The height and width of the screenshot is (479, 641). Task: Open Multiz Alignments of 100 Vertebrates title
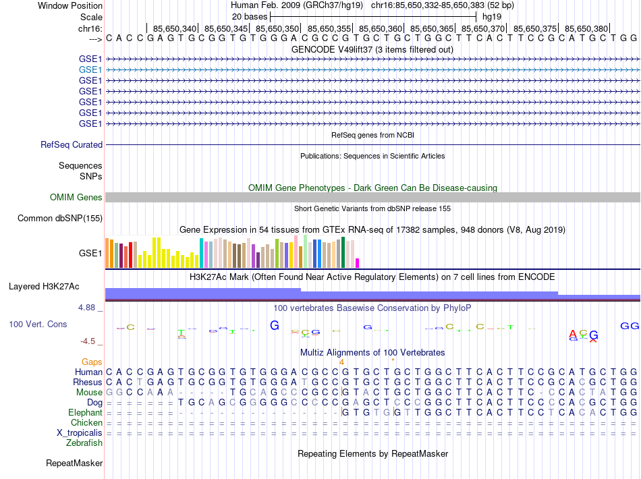(372, 352)
